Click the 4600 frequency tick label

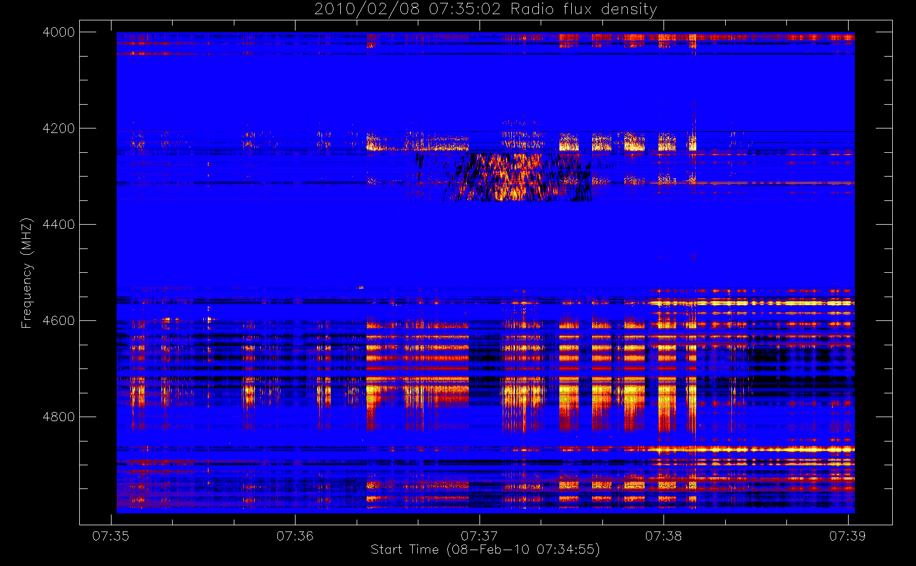[59, 321]
